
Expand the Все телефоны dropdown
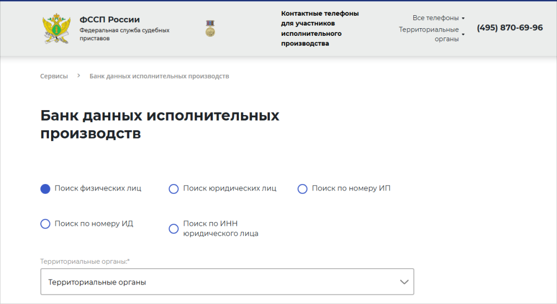[435, 18]
